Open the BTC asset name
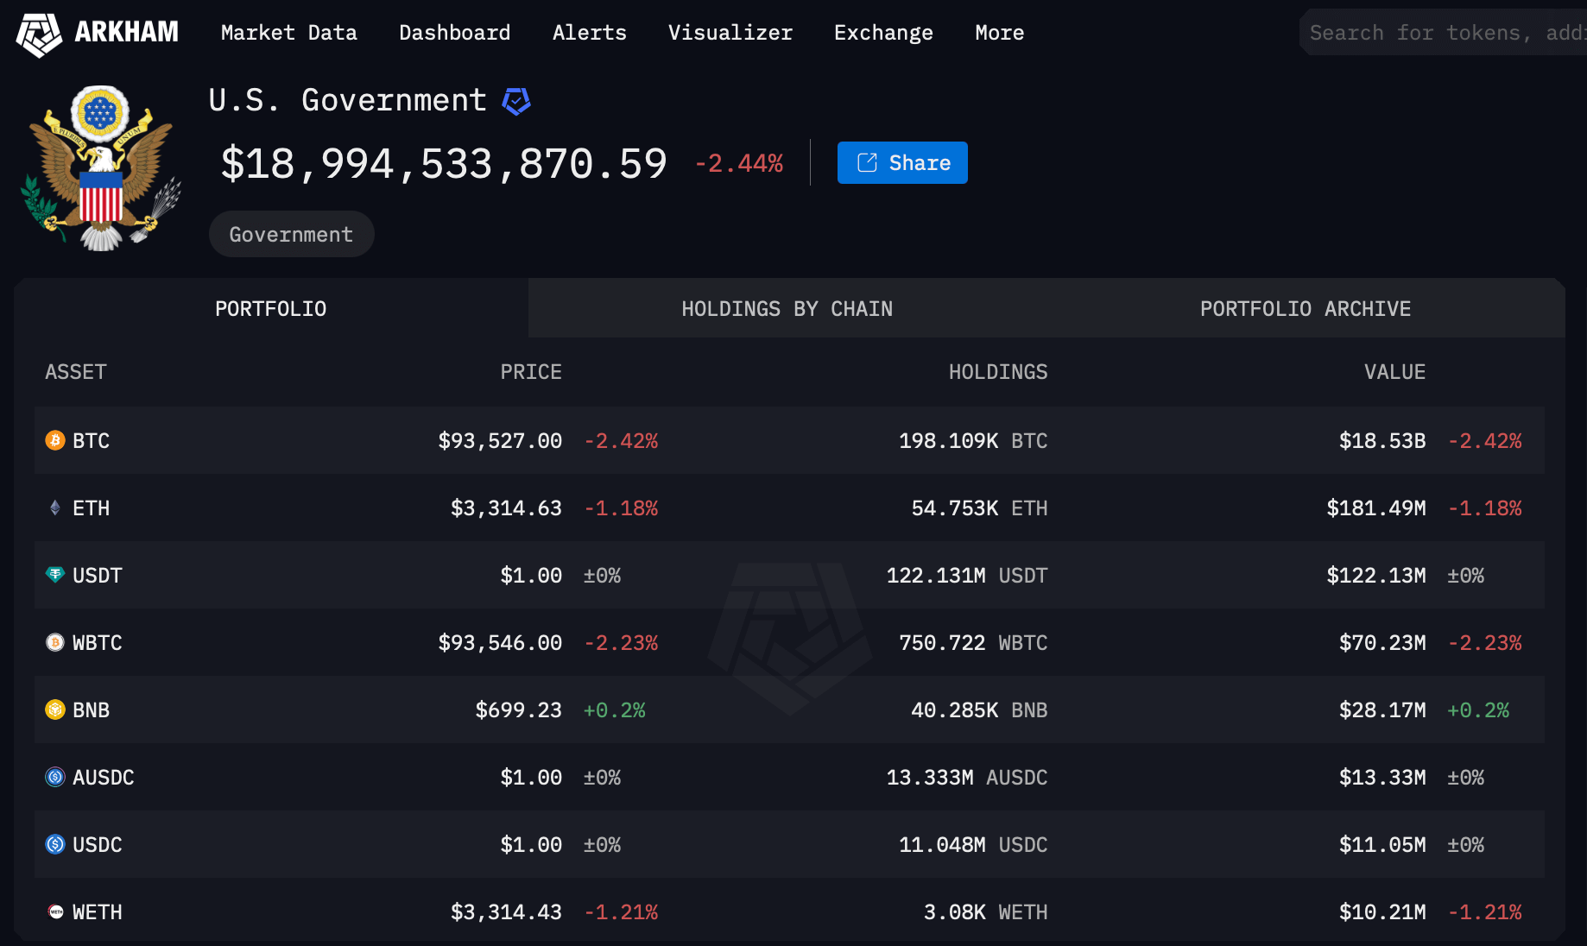The image size is (1587, 946). (x=91, y=440)
